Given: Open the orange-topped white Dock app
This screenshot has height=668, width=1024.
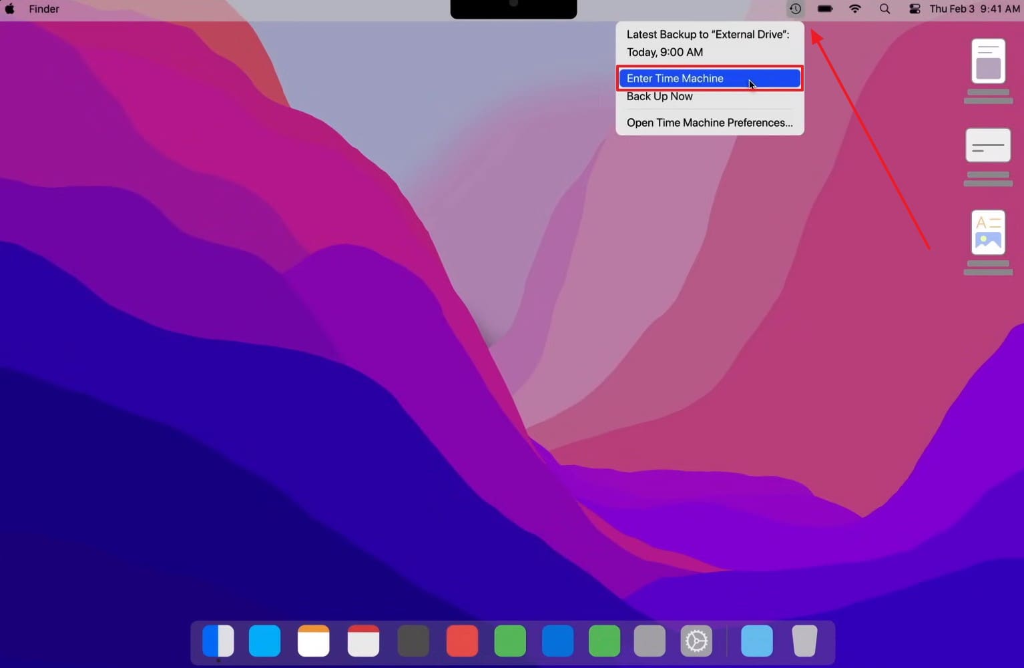Looking at the screenshot, I should (x=314, y=641).
